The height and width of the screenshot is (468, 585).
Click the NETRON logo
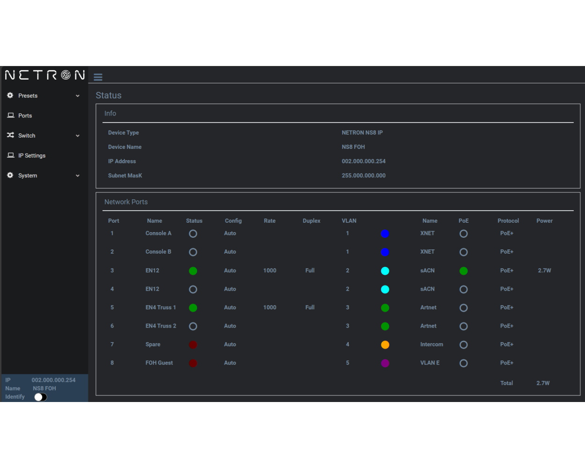tap(45, 75)
